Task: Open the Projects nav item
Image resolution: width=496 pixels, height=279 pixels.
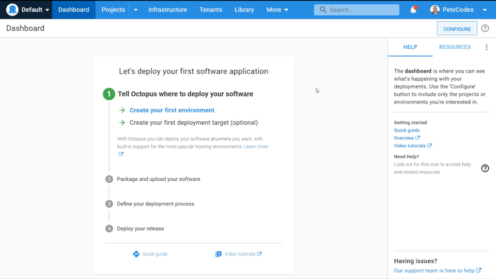Action: [x=113, y=10]
